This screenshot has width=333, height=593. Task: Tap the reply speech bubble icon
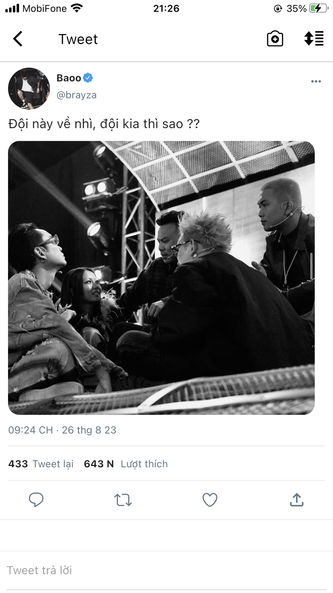tap(36, 500)
